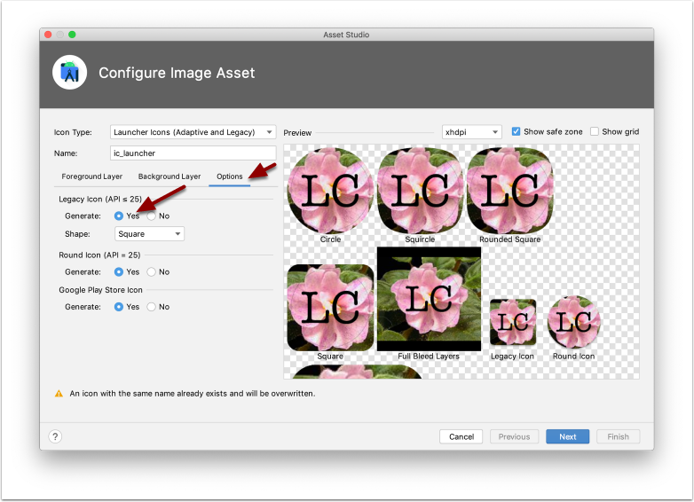Viewport: 694px width, 502px height.
Task: Click the Full Bleed Layers preview
Action: [429, 300]
